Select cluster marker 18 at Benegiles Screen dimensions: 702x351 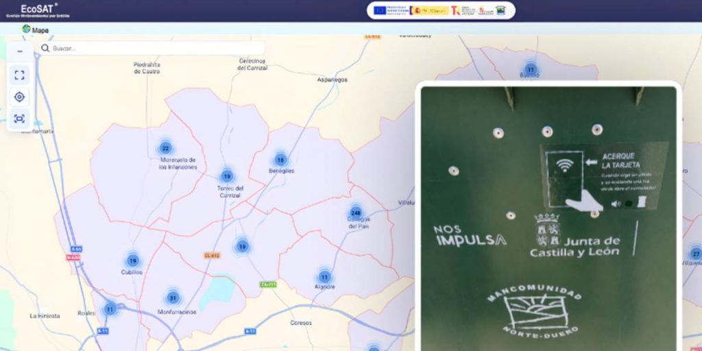pos(280,160)
